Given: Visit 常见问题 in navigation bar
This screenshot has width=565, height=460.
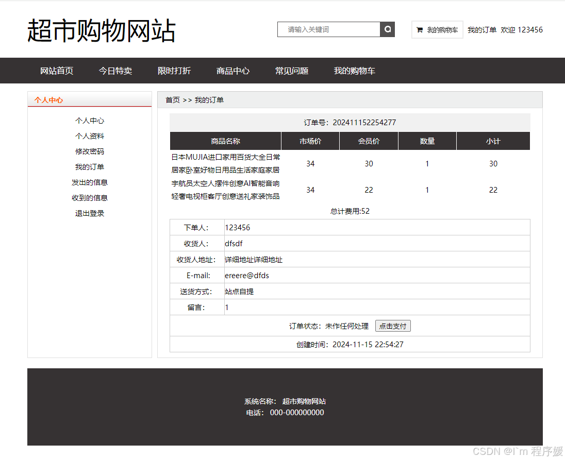Looking at the screenshot, I should 292,71.
